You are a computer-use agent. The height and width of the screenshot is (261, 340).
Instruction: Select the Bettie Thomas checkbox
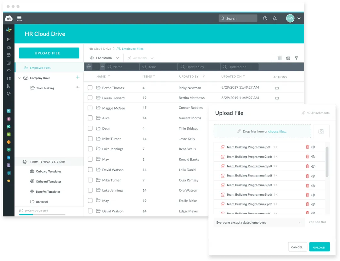[x=90, y=88]
